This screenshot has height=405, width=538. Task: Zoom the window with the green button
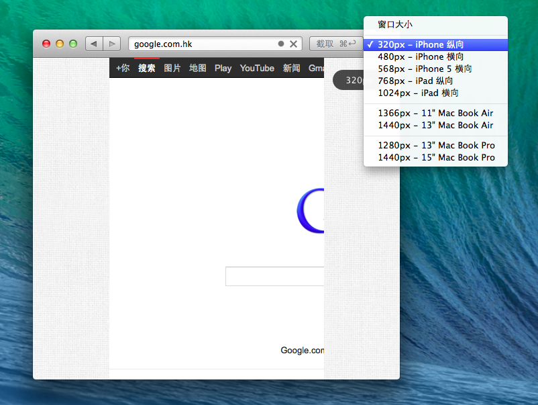pyautogui.click(x=73, y=44)
